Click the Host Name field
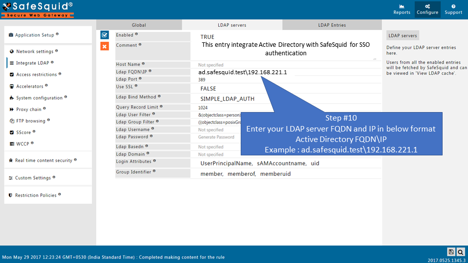Viewport: 468px width, 263px height. coord(286,65)
